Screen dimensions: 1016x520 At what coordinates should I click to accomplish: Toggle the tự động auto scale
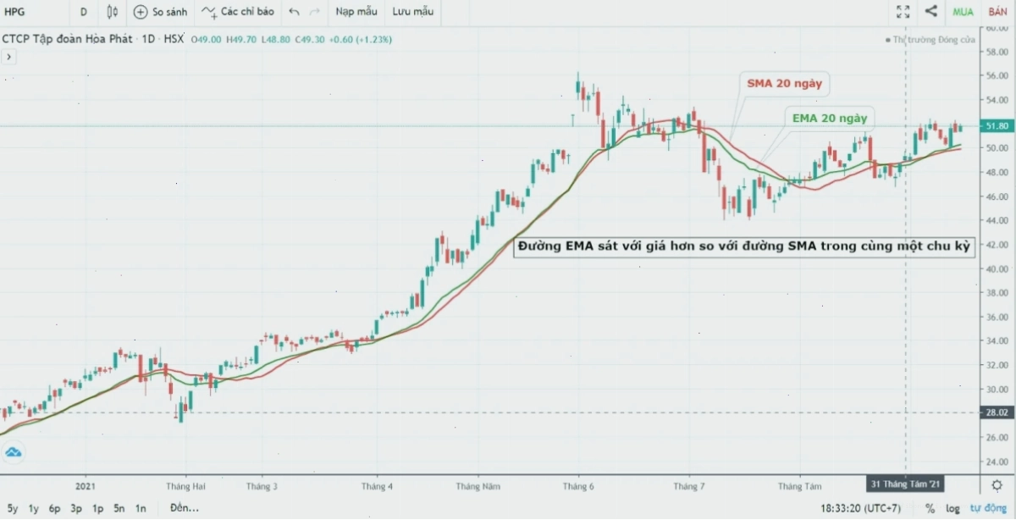989,508
